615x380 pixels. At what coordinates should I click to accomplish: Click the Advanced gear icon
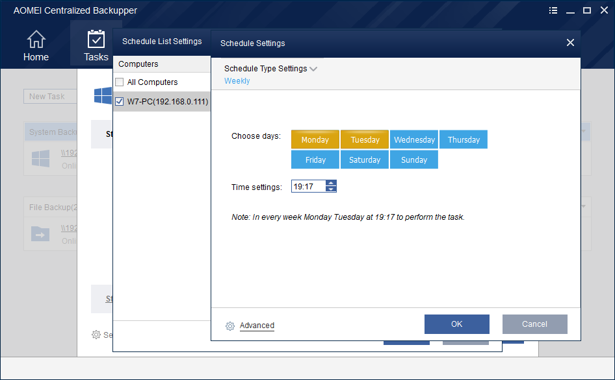point(230,326)
